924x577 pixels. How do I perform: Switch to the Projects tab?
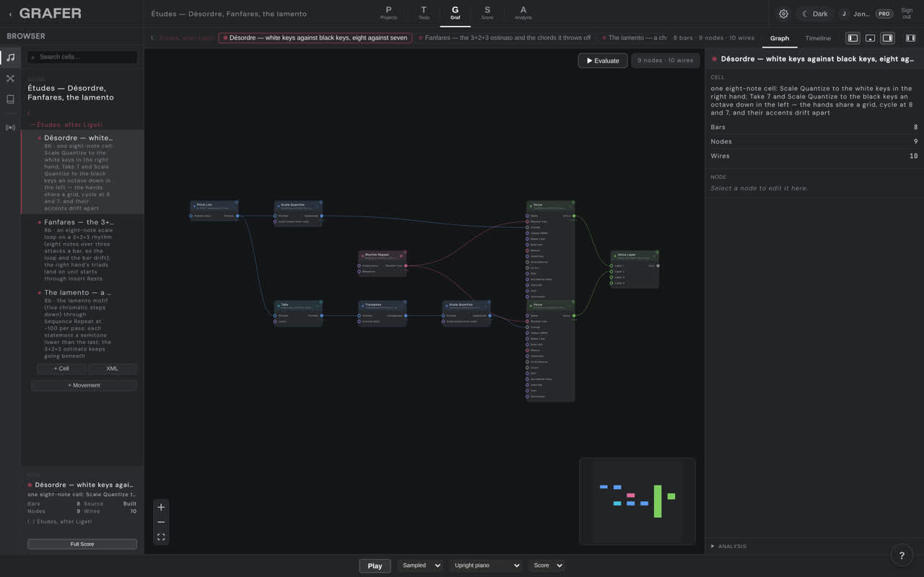pos(388,13)
